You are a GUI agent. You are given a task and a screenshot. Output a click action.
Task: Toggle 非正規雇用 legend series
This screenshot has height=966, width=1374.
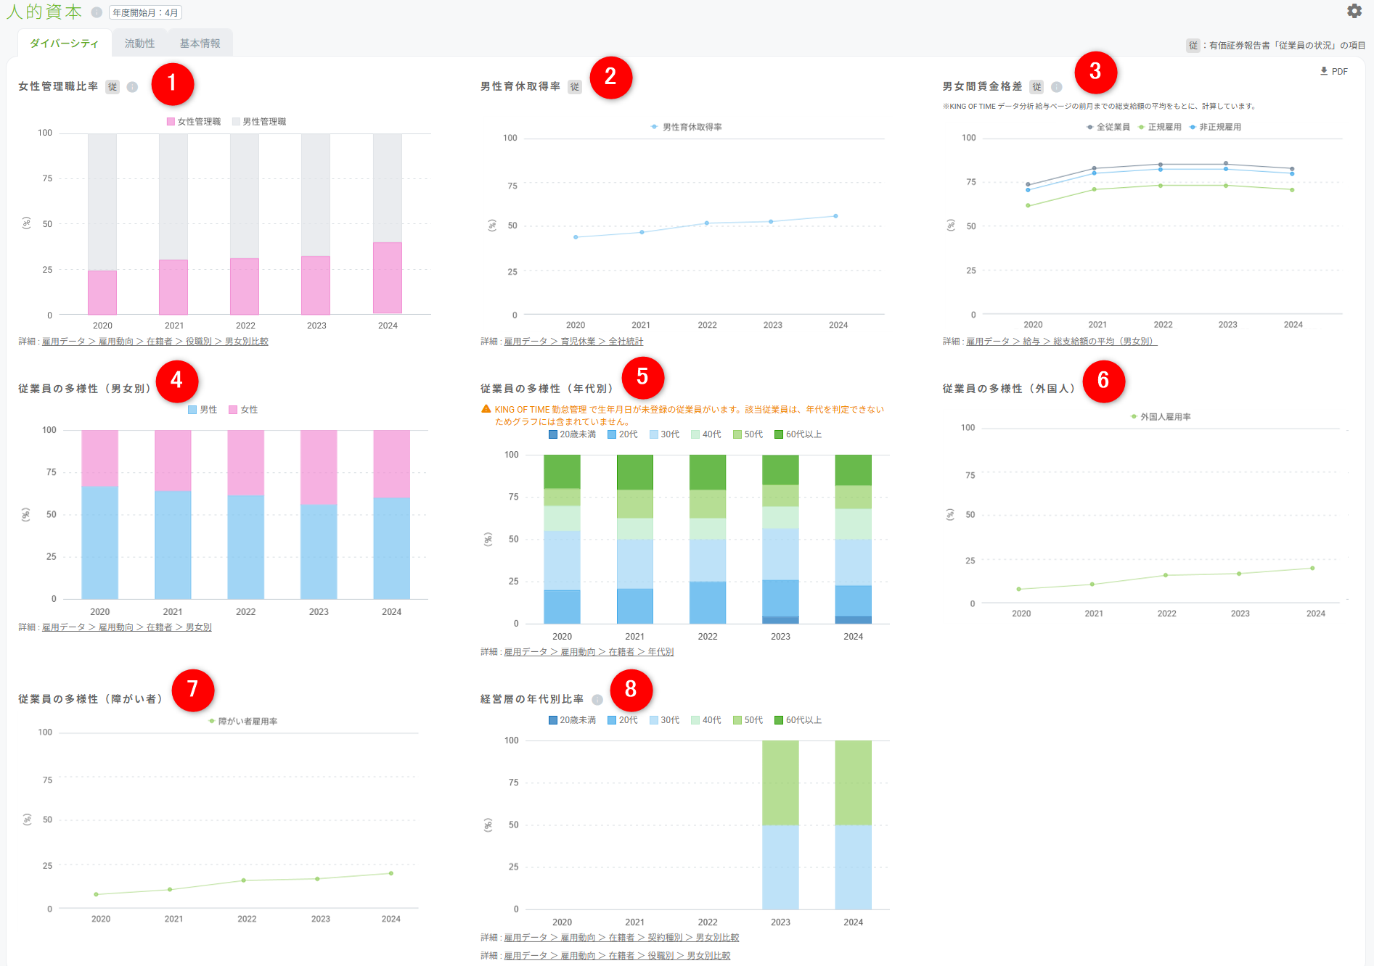click(x=1215, y=127)
